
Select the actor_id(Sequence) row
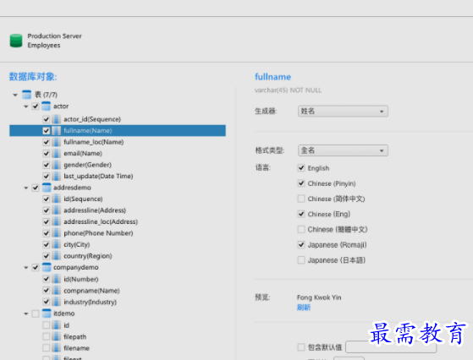tap(118, 119)
